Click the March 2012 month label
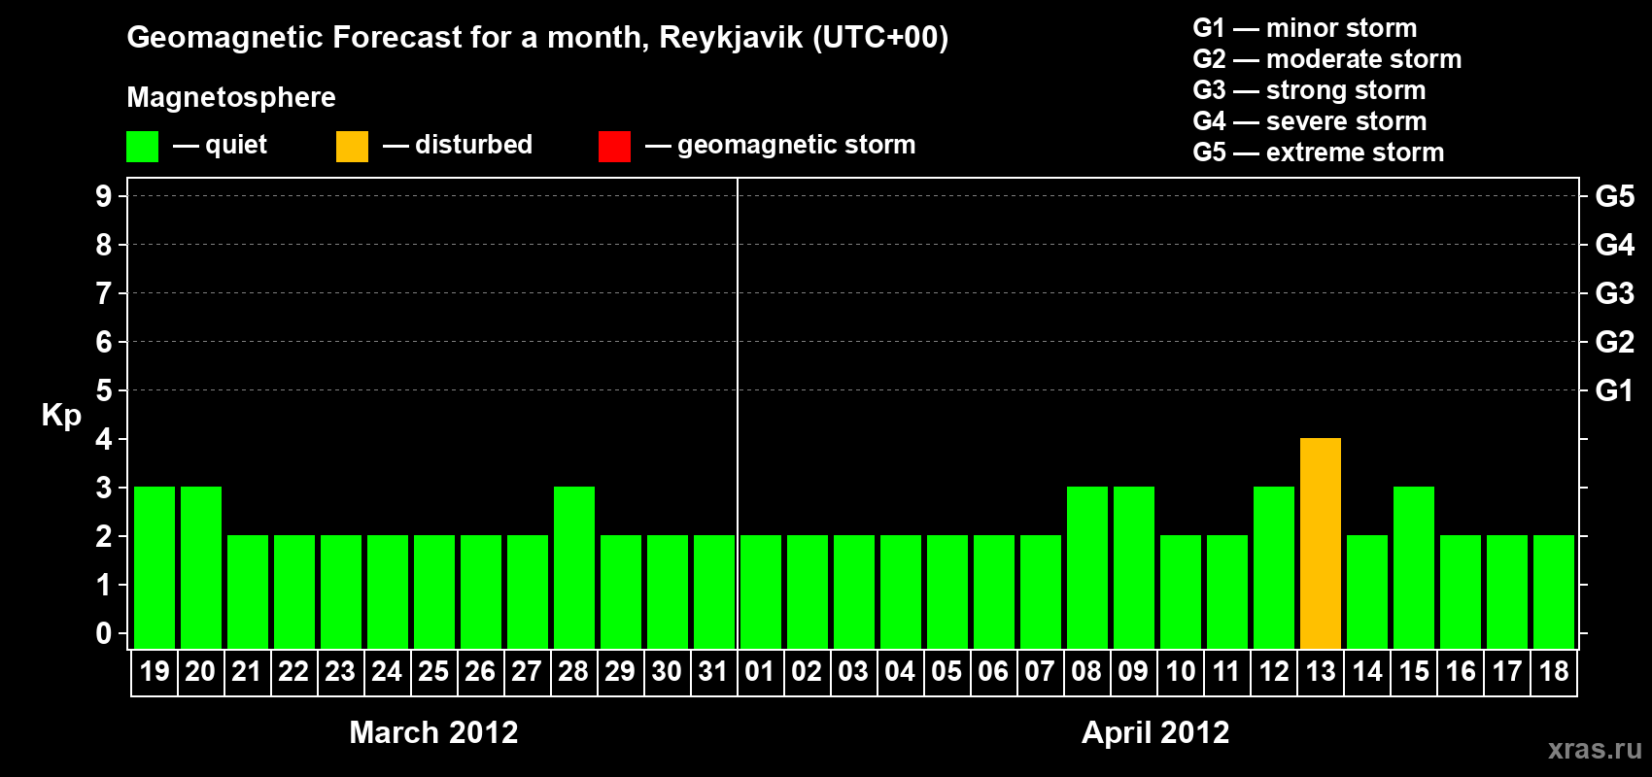The height and width of the screenshot is (777, 1652). point(433,732)
